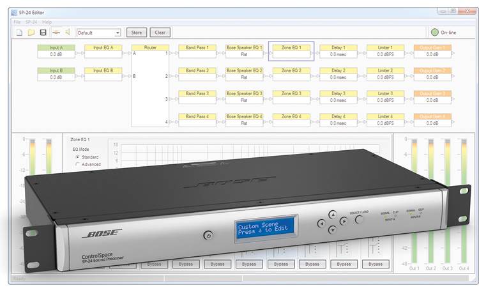Screen dimensions: 479x292
Task: Select the highlighted Zone EQ 1 block
Action: click(291, 51)
